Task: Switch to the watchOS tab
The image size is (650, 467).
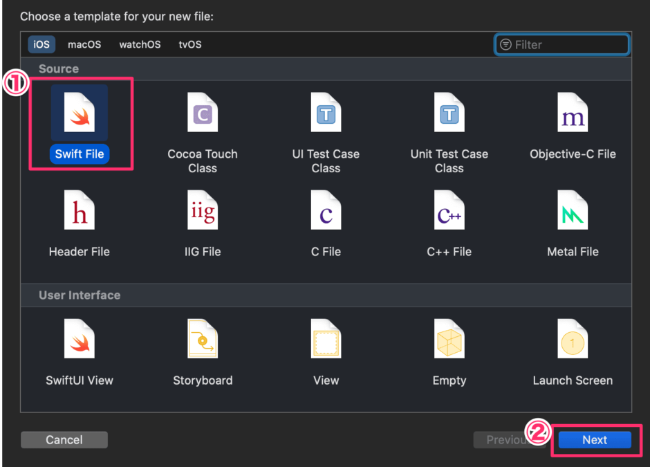Action: pos(140,44)
